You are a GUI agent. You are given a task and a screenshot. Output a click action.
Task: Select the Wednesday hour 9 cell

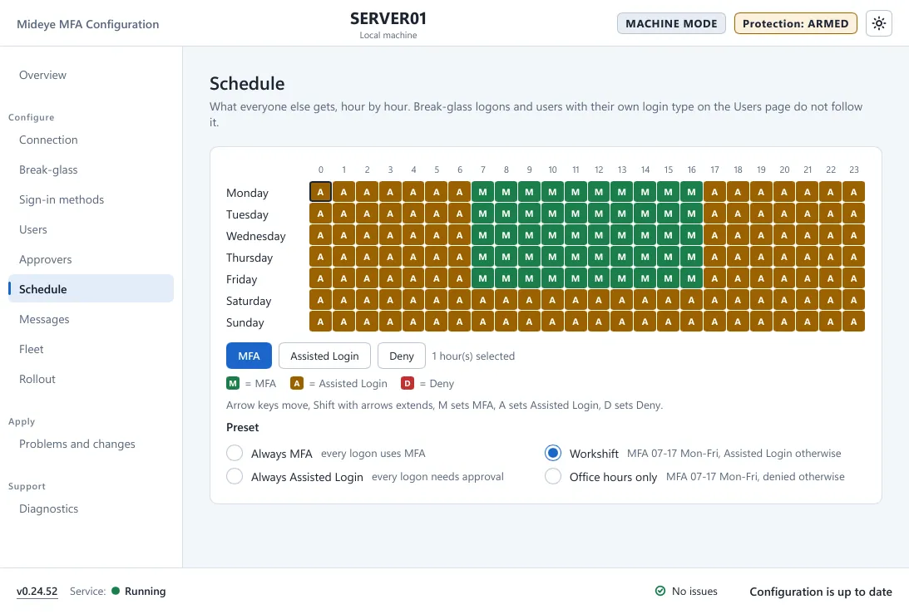529,235
